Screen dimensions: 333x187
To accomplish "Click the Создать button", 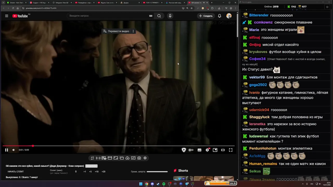I will (206, 16).
